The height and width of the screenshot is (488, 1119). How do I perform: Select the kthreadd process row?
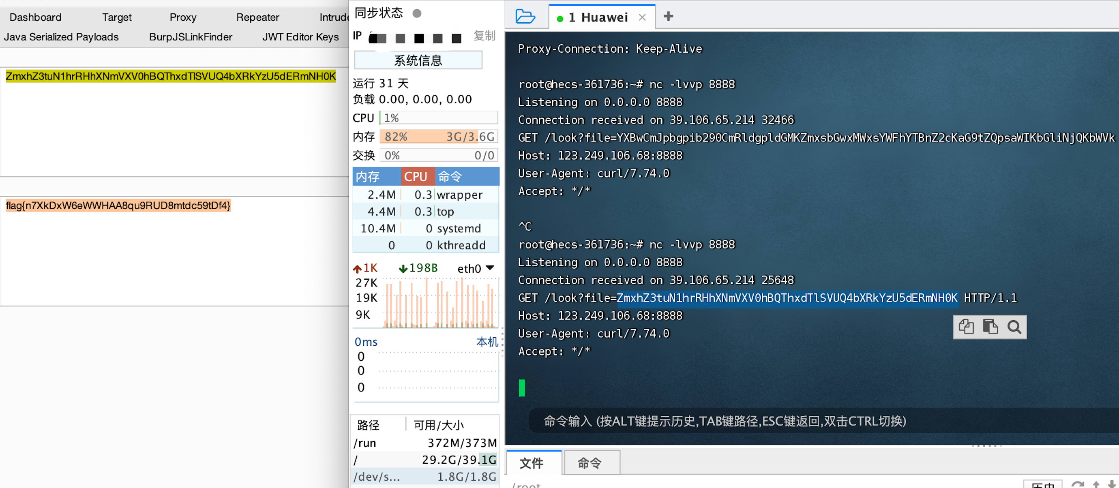[x=426, y=245]
